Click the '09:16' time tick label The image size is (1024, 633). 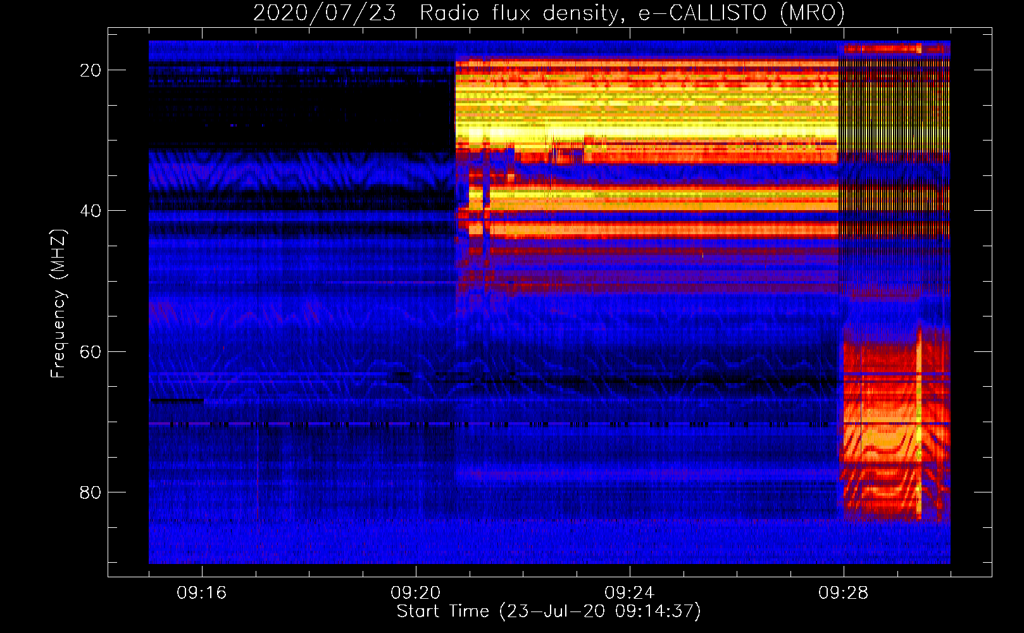pos(202,593)
